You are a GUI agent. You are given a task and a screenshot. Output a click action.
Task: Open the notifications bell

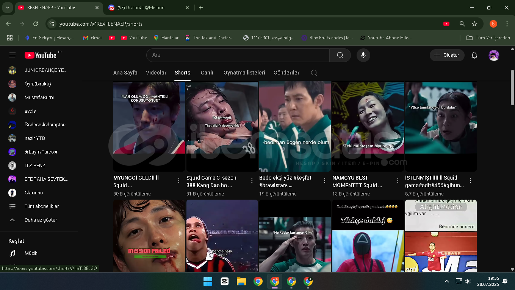coord(474,55)
